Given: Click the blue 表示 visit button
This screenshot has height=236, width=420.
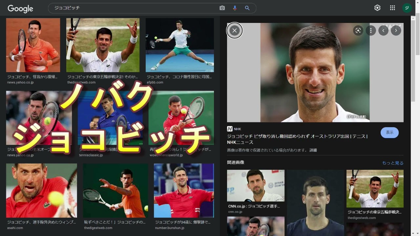Looking at the screenshot, I should point(389,132).
